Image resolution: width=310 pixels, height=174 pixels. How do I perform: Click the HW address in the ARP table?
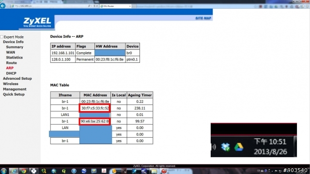pyautogui.click(x=110, y=59)
